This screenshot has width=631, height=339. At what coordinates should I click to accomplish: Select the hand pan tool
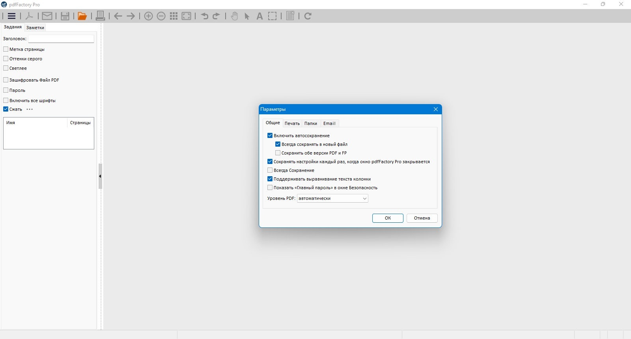pyautogui.click(x=235, y=16)
